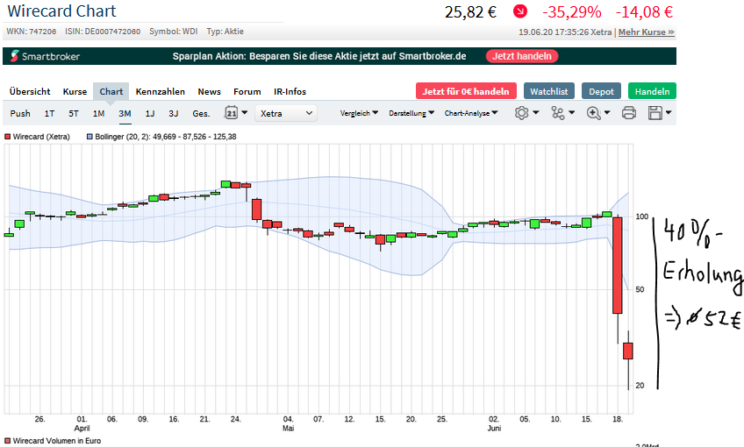This screenshot has height=447, width=744.
Task: Open the chart zoom magnifier
Action: click(x=594, y=113)
